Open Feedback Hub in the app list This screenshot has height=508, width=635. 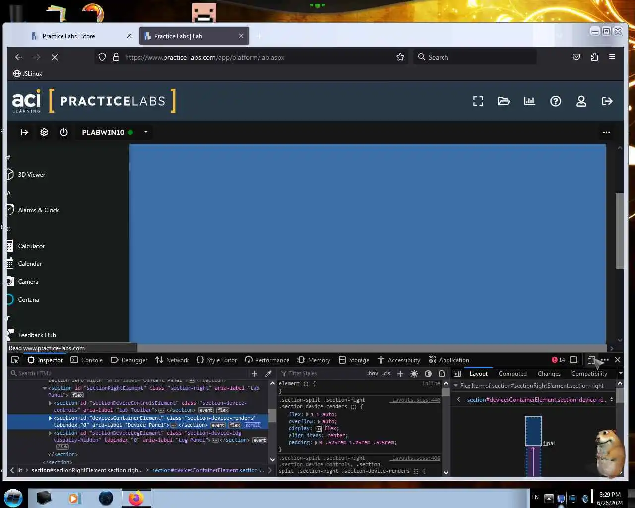(32, 335)
